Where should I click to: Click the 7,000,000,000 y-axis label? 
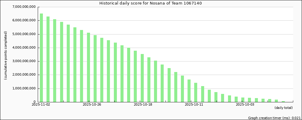pyautogui.click(x=24, y=7)
